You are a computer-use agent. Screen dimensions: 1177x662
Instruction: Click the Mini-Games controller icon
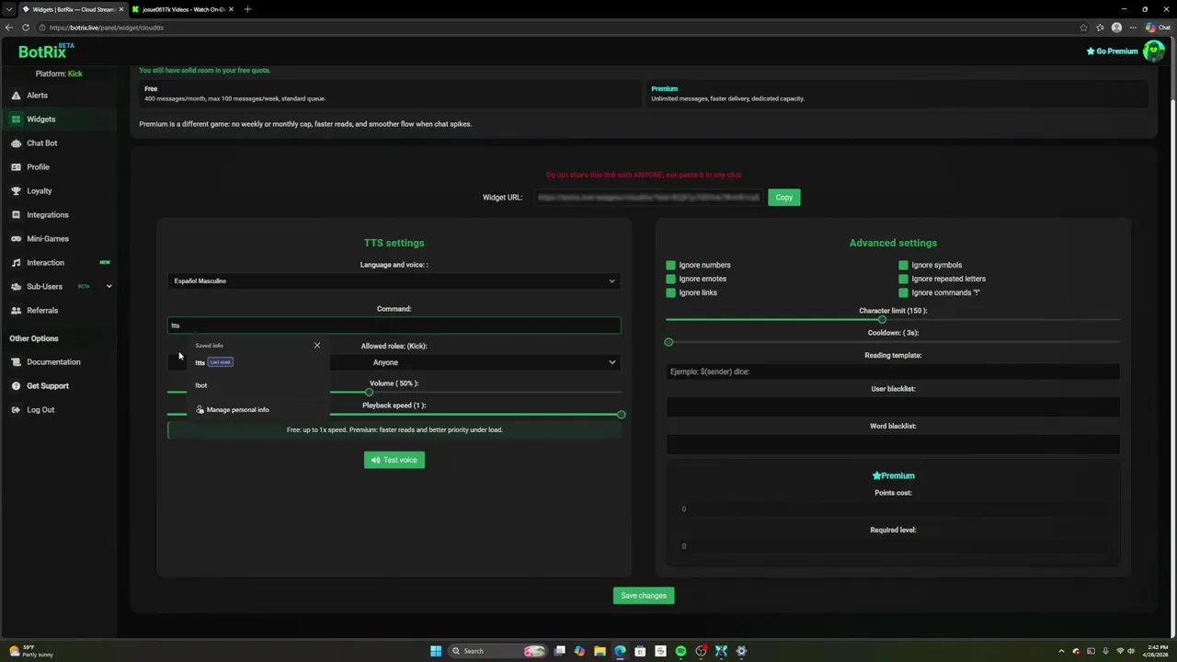pos(16,239)
